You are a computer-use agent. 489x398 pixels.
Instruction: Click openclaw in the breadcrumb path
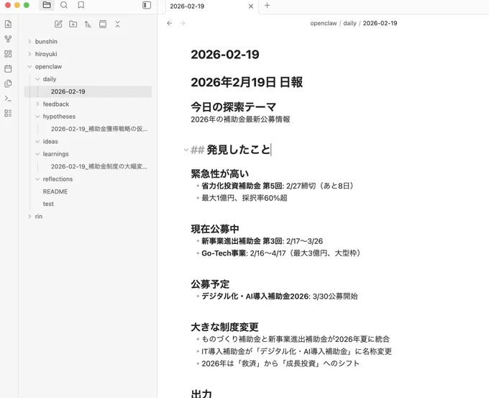point(324,23)
